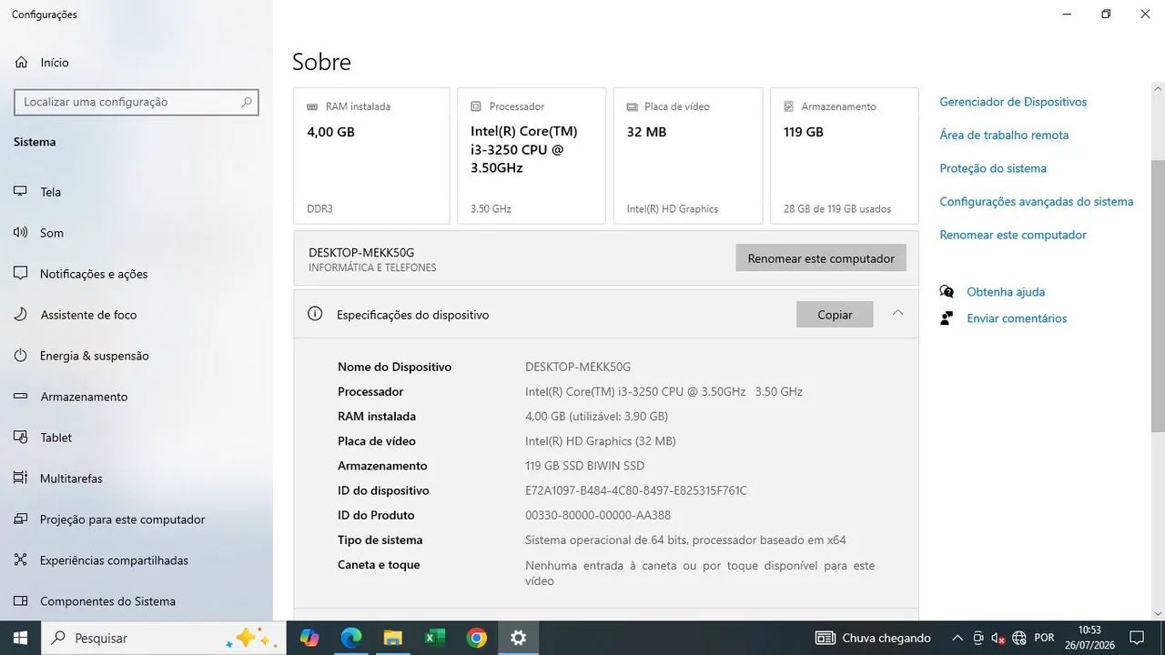The image size is (1165, 655).
Task: Click Enviar comentários feedback link
Action: point(1017,318)
